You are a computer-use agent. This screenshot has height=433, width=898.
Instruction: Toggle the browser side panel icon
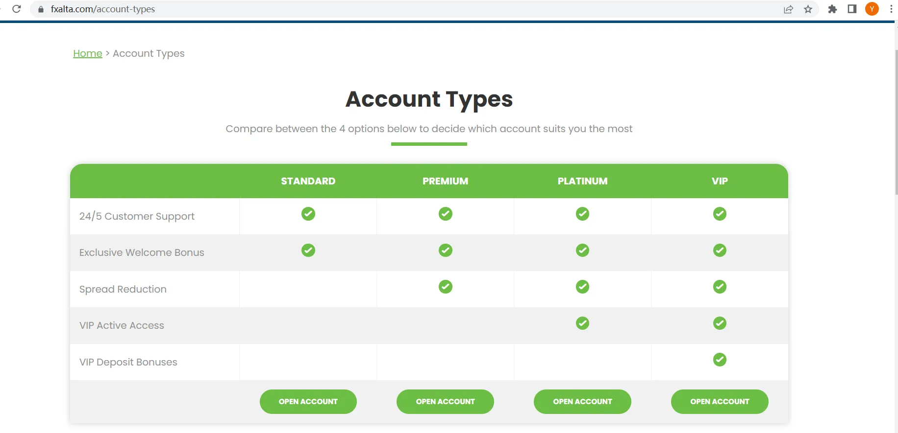pyautogui.click(x=852, y=9)
